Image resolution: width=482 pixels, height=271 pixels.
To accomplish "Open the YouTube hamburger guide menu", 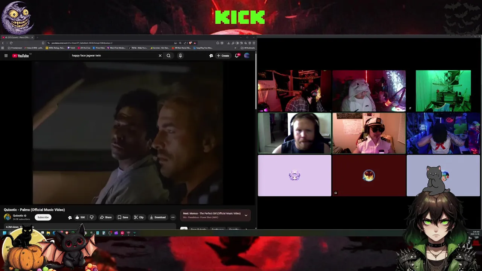I will tap(6, 56).
